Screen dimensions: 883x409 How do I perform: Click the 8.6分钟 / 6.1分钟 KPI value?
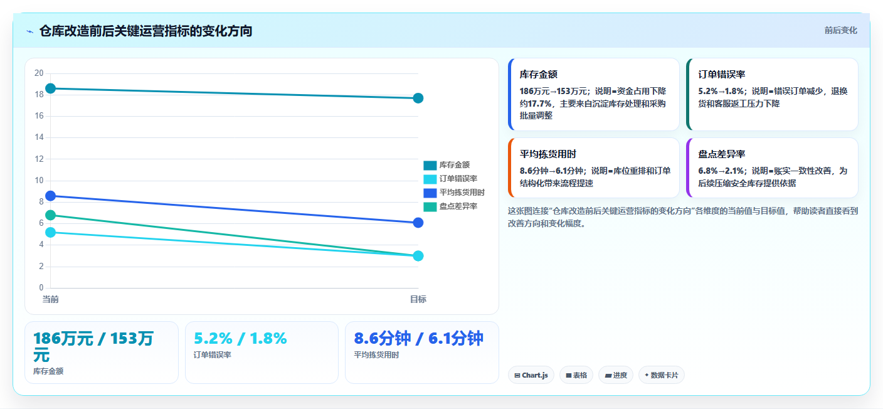pyautogui.click(x=419, y=339)
